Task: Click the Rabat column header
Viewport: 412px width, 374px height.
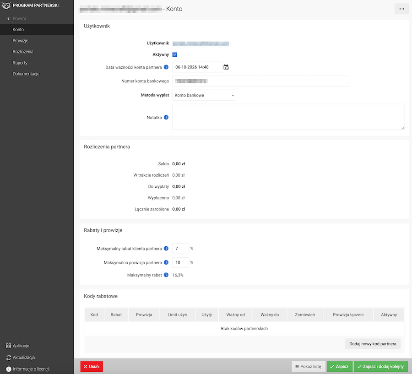Action: click(116, 314)
